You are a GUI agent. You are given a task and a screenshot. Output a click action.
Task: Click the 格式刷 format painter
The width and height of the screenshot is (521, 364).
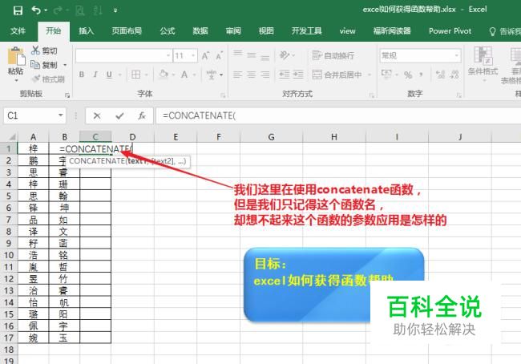48,79
